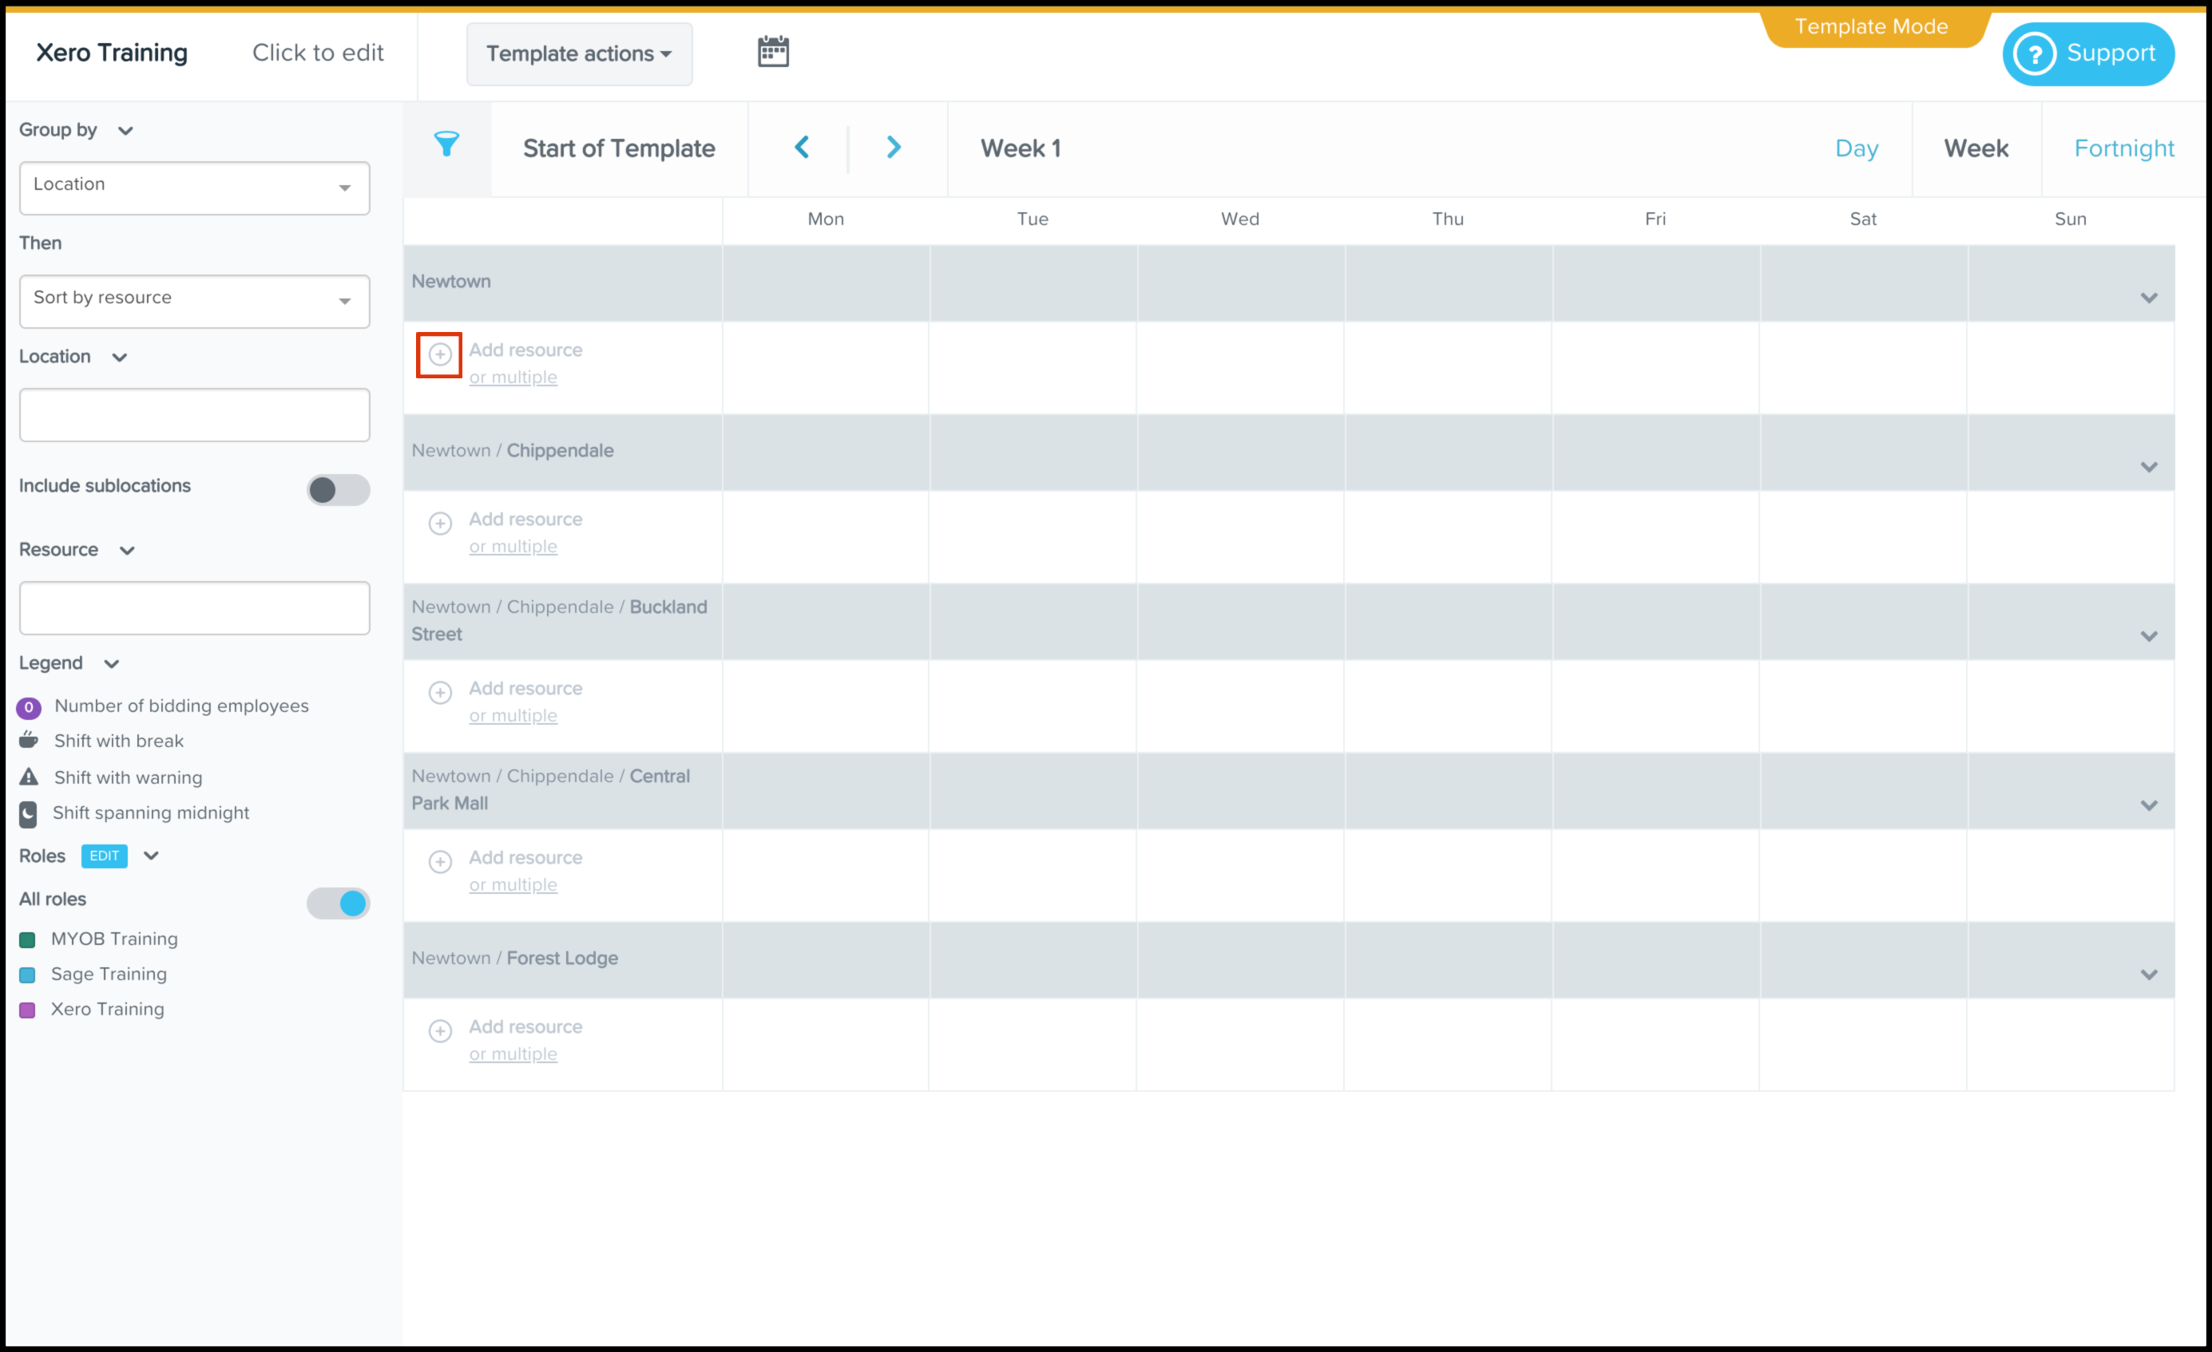Screen dimensions: 2212x1352
Task: Switch to the Day view tab
Action: pos(1856,148)
